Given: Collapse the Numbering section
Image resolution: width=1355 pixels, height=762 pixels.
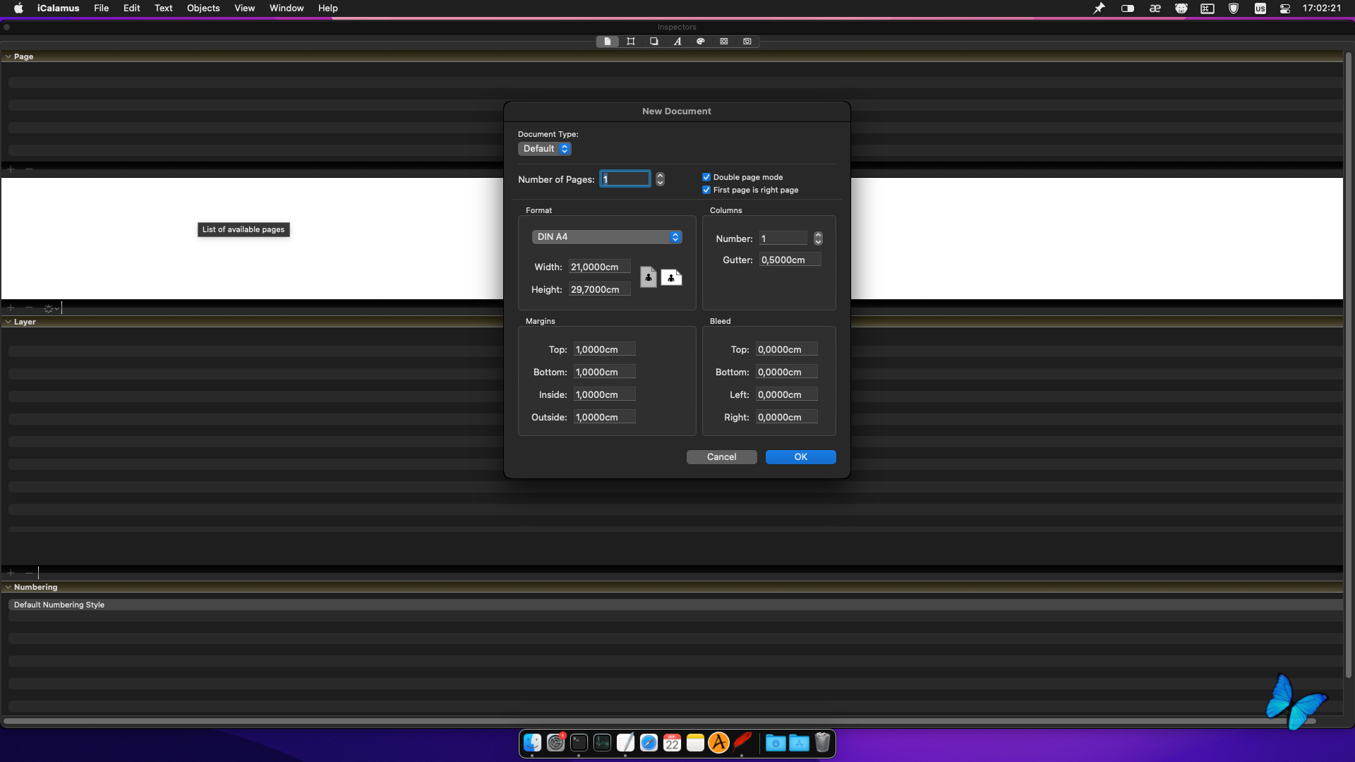Looking at the screenshot, I should pyautogui.click(x=8, y=587).
